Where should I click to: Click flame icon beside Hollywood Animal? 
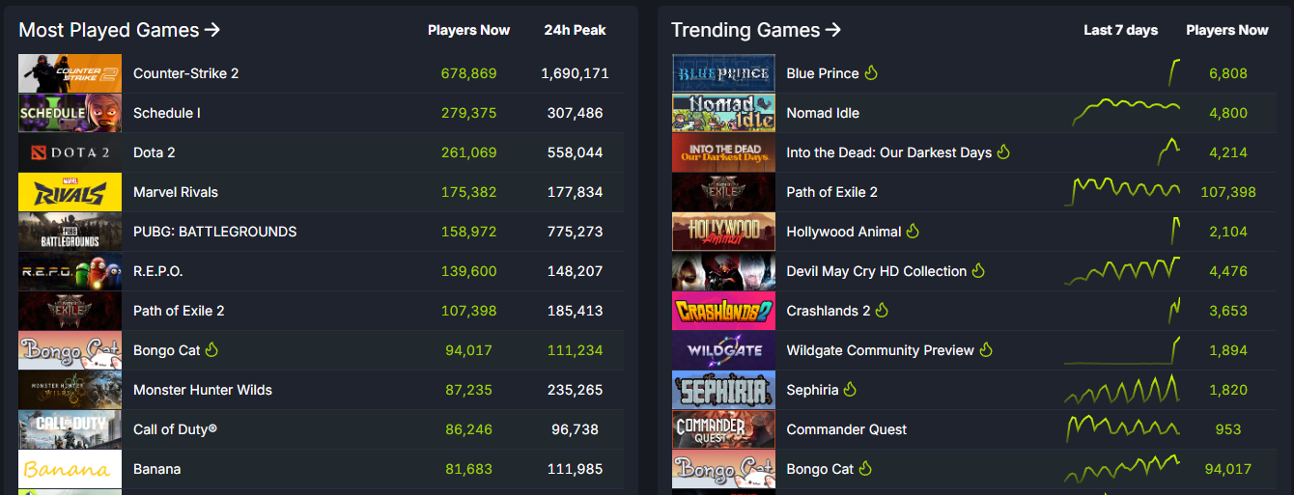pos(914,231)
